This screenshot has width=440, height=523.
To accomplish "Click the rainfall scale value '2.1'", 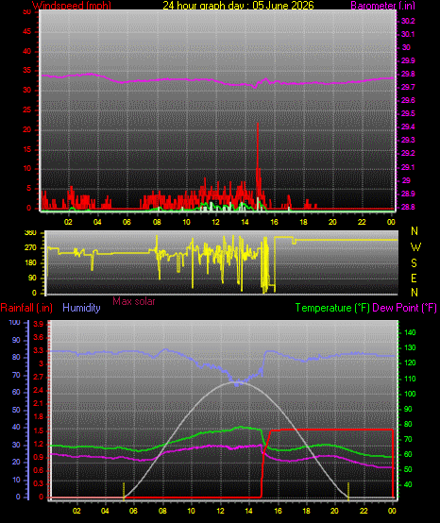I will (39, 404).
